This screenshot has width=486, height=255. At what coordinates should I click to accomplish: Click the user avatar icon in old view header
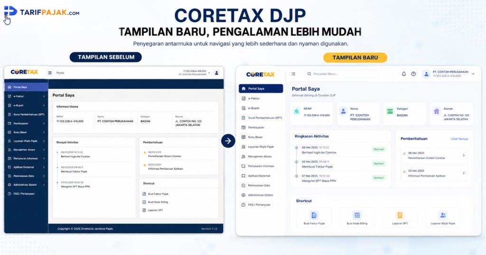coord(216,73)
